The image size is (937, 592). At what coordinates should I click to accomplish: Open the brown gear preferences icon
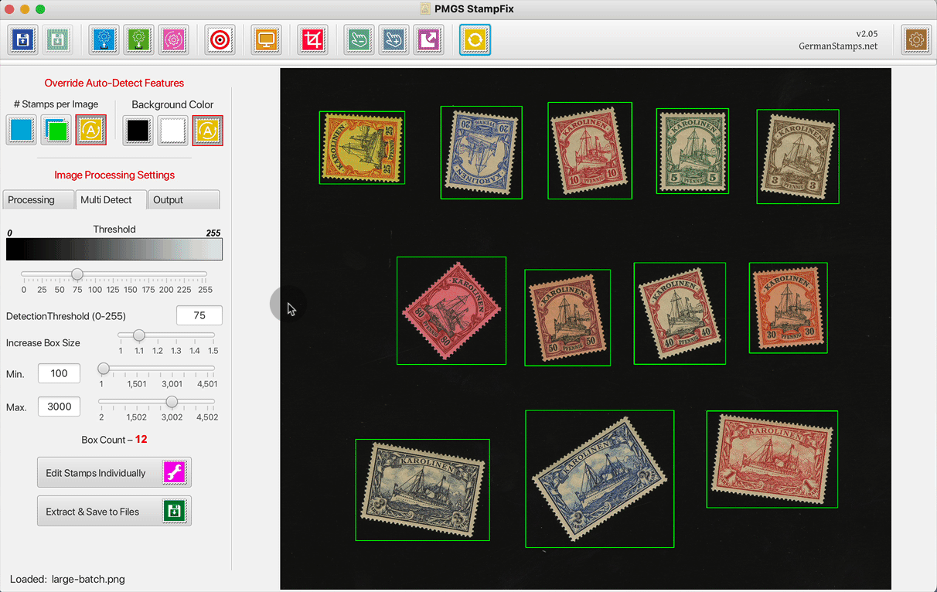917,39
